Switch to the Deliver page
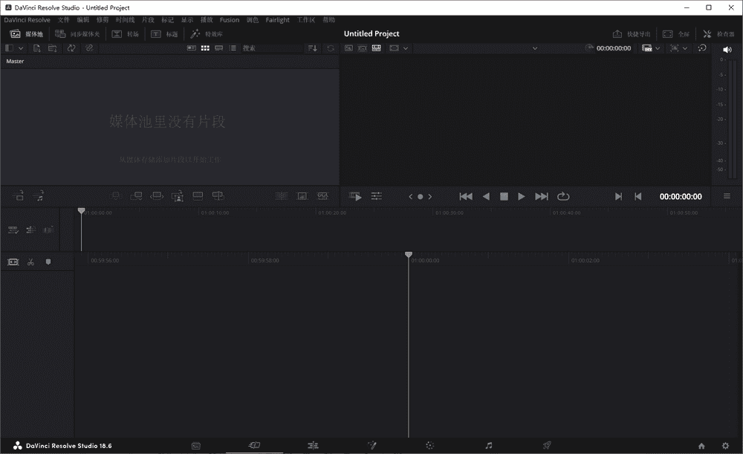Screen dimensions: 743x454 [547, 445]
